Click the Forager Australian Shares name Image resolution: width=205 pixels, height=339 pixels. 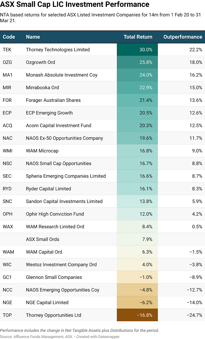53,100
